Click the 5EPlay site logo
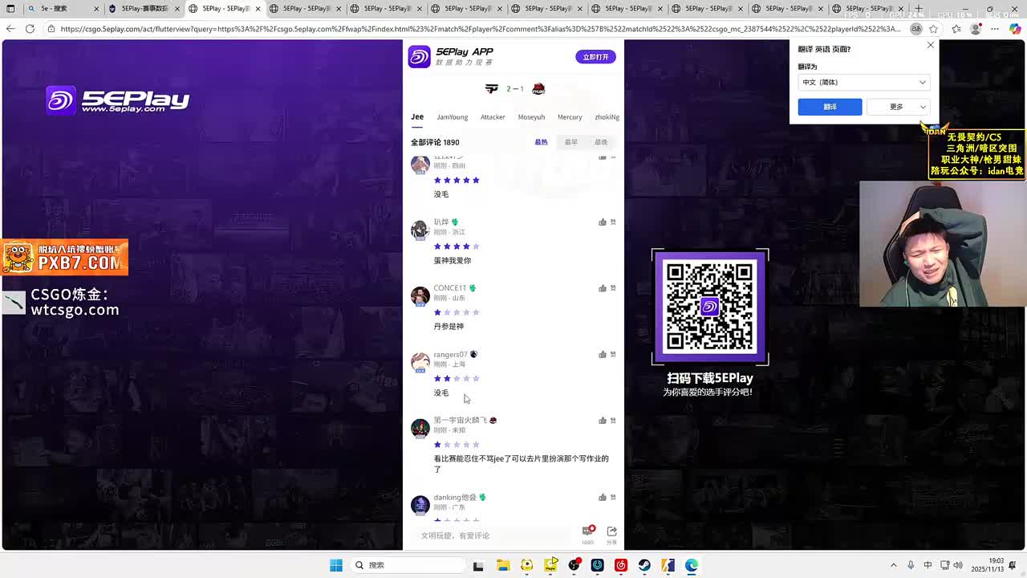The height and width of the screenshot is (578, 1027). click(x=118, y=100)
